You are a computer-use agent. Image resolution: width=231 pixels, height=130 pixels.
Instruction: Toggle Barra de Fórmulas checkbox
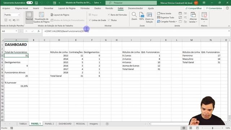(x=109, y=15)
